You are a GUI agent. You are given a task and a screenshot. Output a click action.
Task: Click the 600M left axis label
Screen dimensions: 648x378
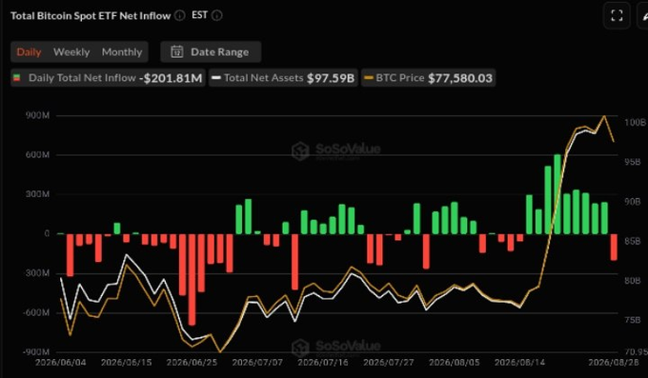[x=37, y=154]
